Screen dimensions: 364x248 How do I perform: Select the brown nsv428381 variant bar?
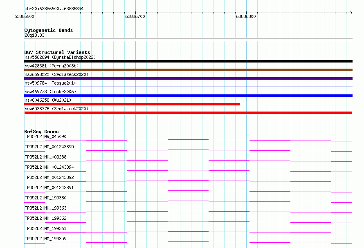click(x=188, y=70)
